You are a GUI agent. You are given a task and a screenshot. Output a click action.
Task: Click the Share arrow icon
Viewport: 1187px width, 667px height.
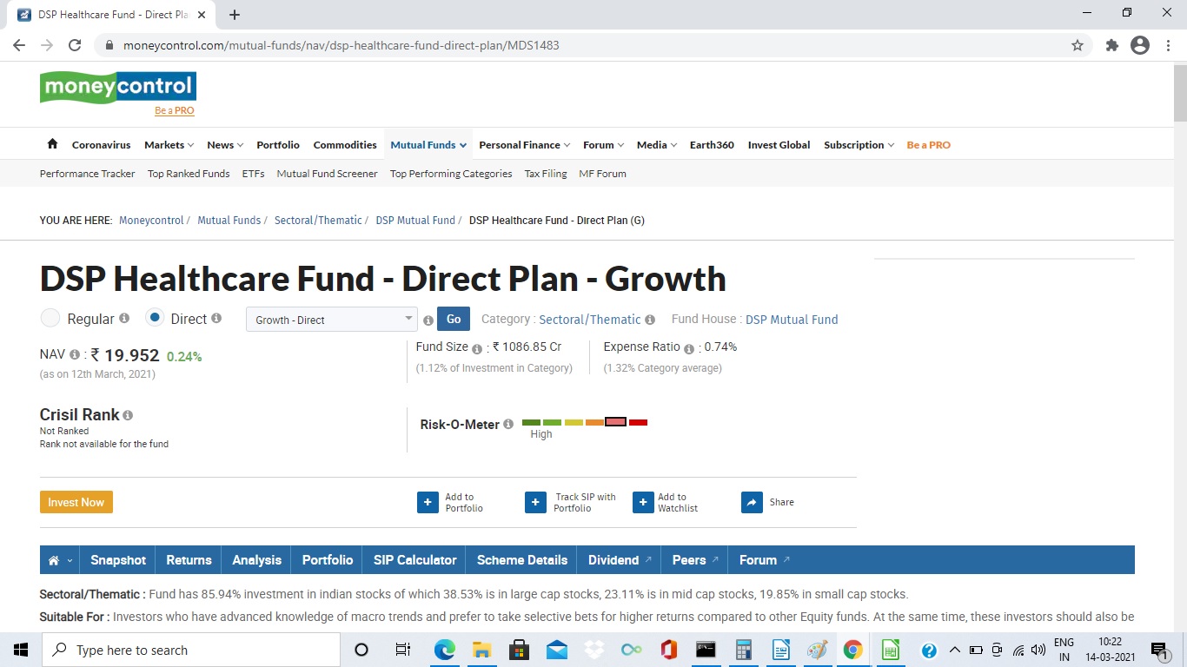coord(752,502)
